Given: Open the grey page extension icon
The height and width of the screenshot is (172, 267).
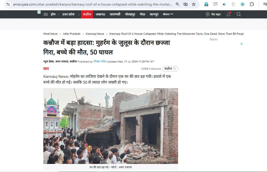Looking at the screenshot, I should click(x=233, y=4).
